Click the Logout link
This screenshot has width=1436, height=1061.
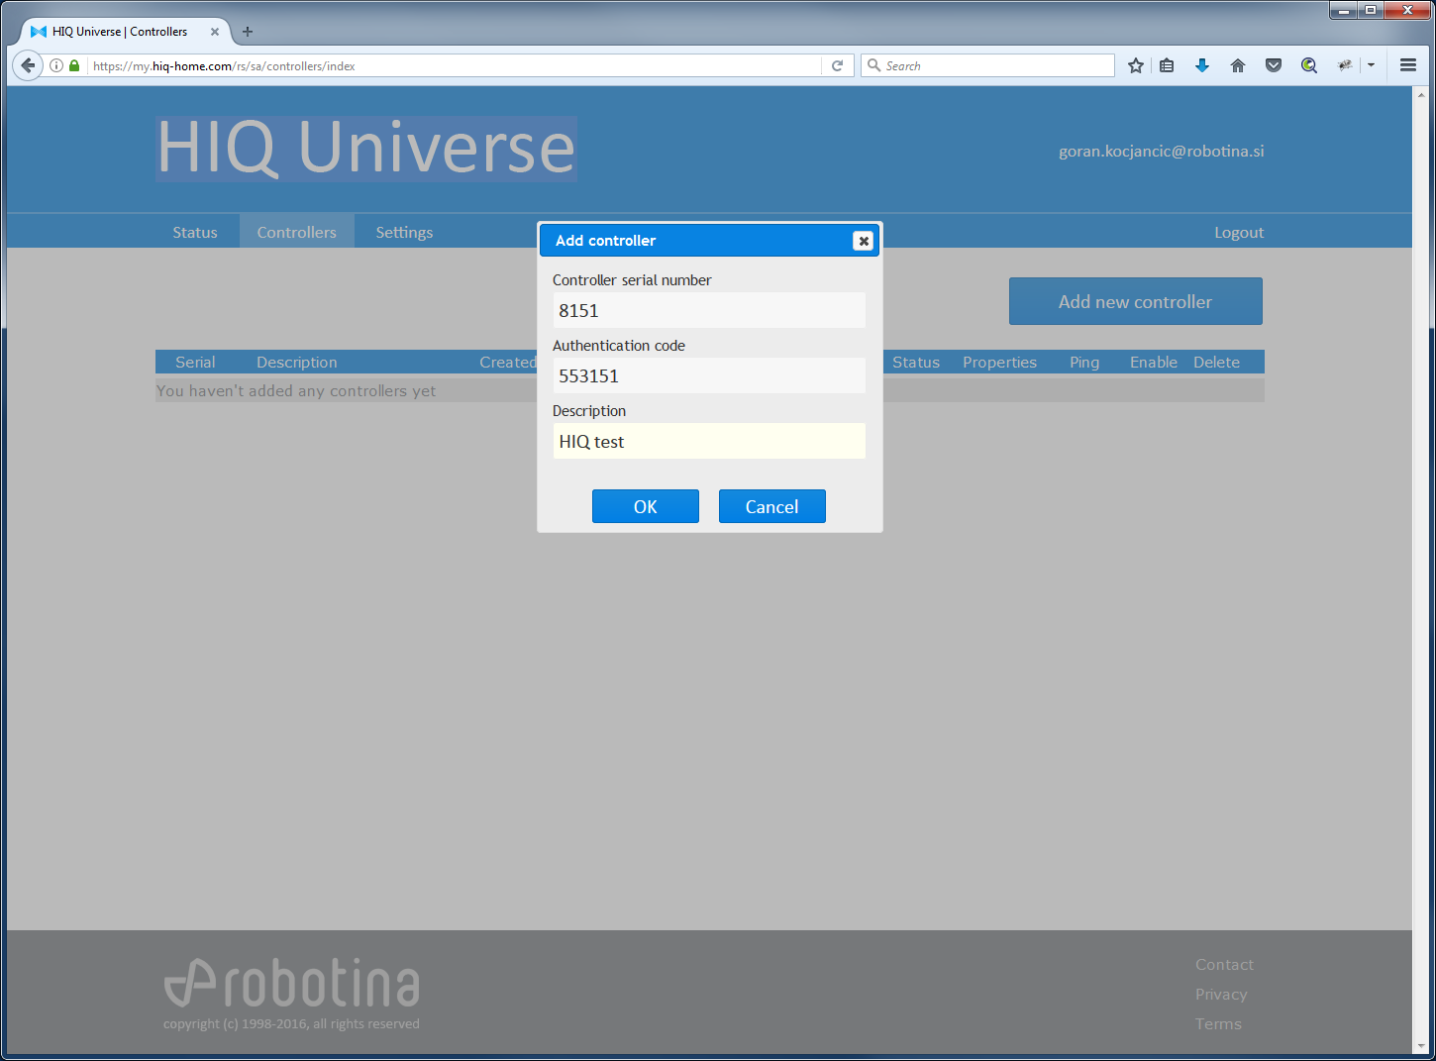[x=1239, y=233]
